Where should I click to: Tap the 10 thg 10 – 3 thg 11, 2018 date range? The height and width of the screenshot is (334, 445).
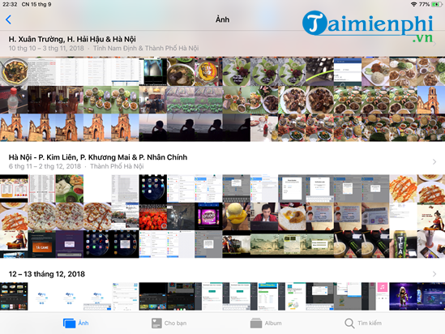click(46, 49)
